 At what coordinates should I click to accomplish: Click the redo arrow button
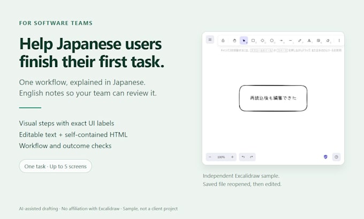click(x=252, y=157)
